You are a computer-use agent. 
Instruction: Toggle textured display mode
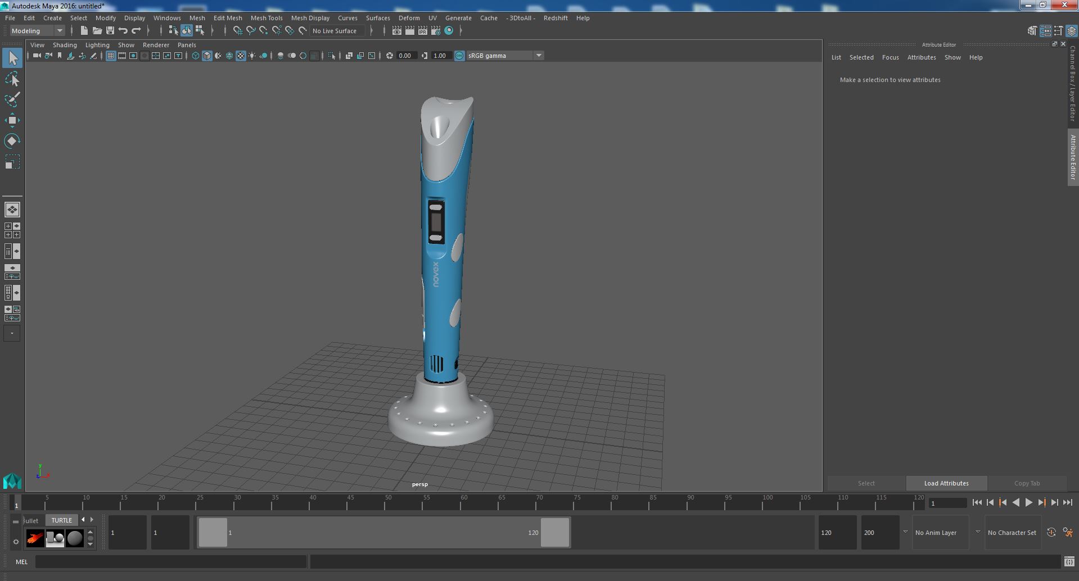tap(241, 56)
